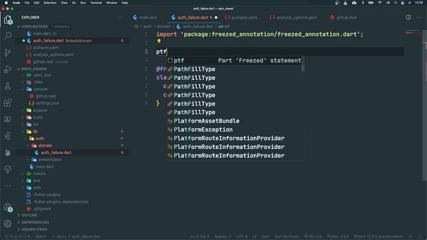Screen dimensions: 427x240
Task: Click Go Live in status bar
Action: tap(313, 237)
